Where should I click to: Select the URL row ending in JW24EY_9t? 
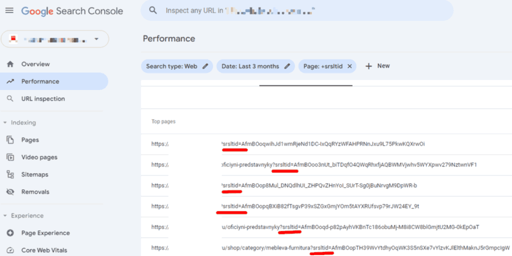point(326,206)
